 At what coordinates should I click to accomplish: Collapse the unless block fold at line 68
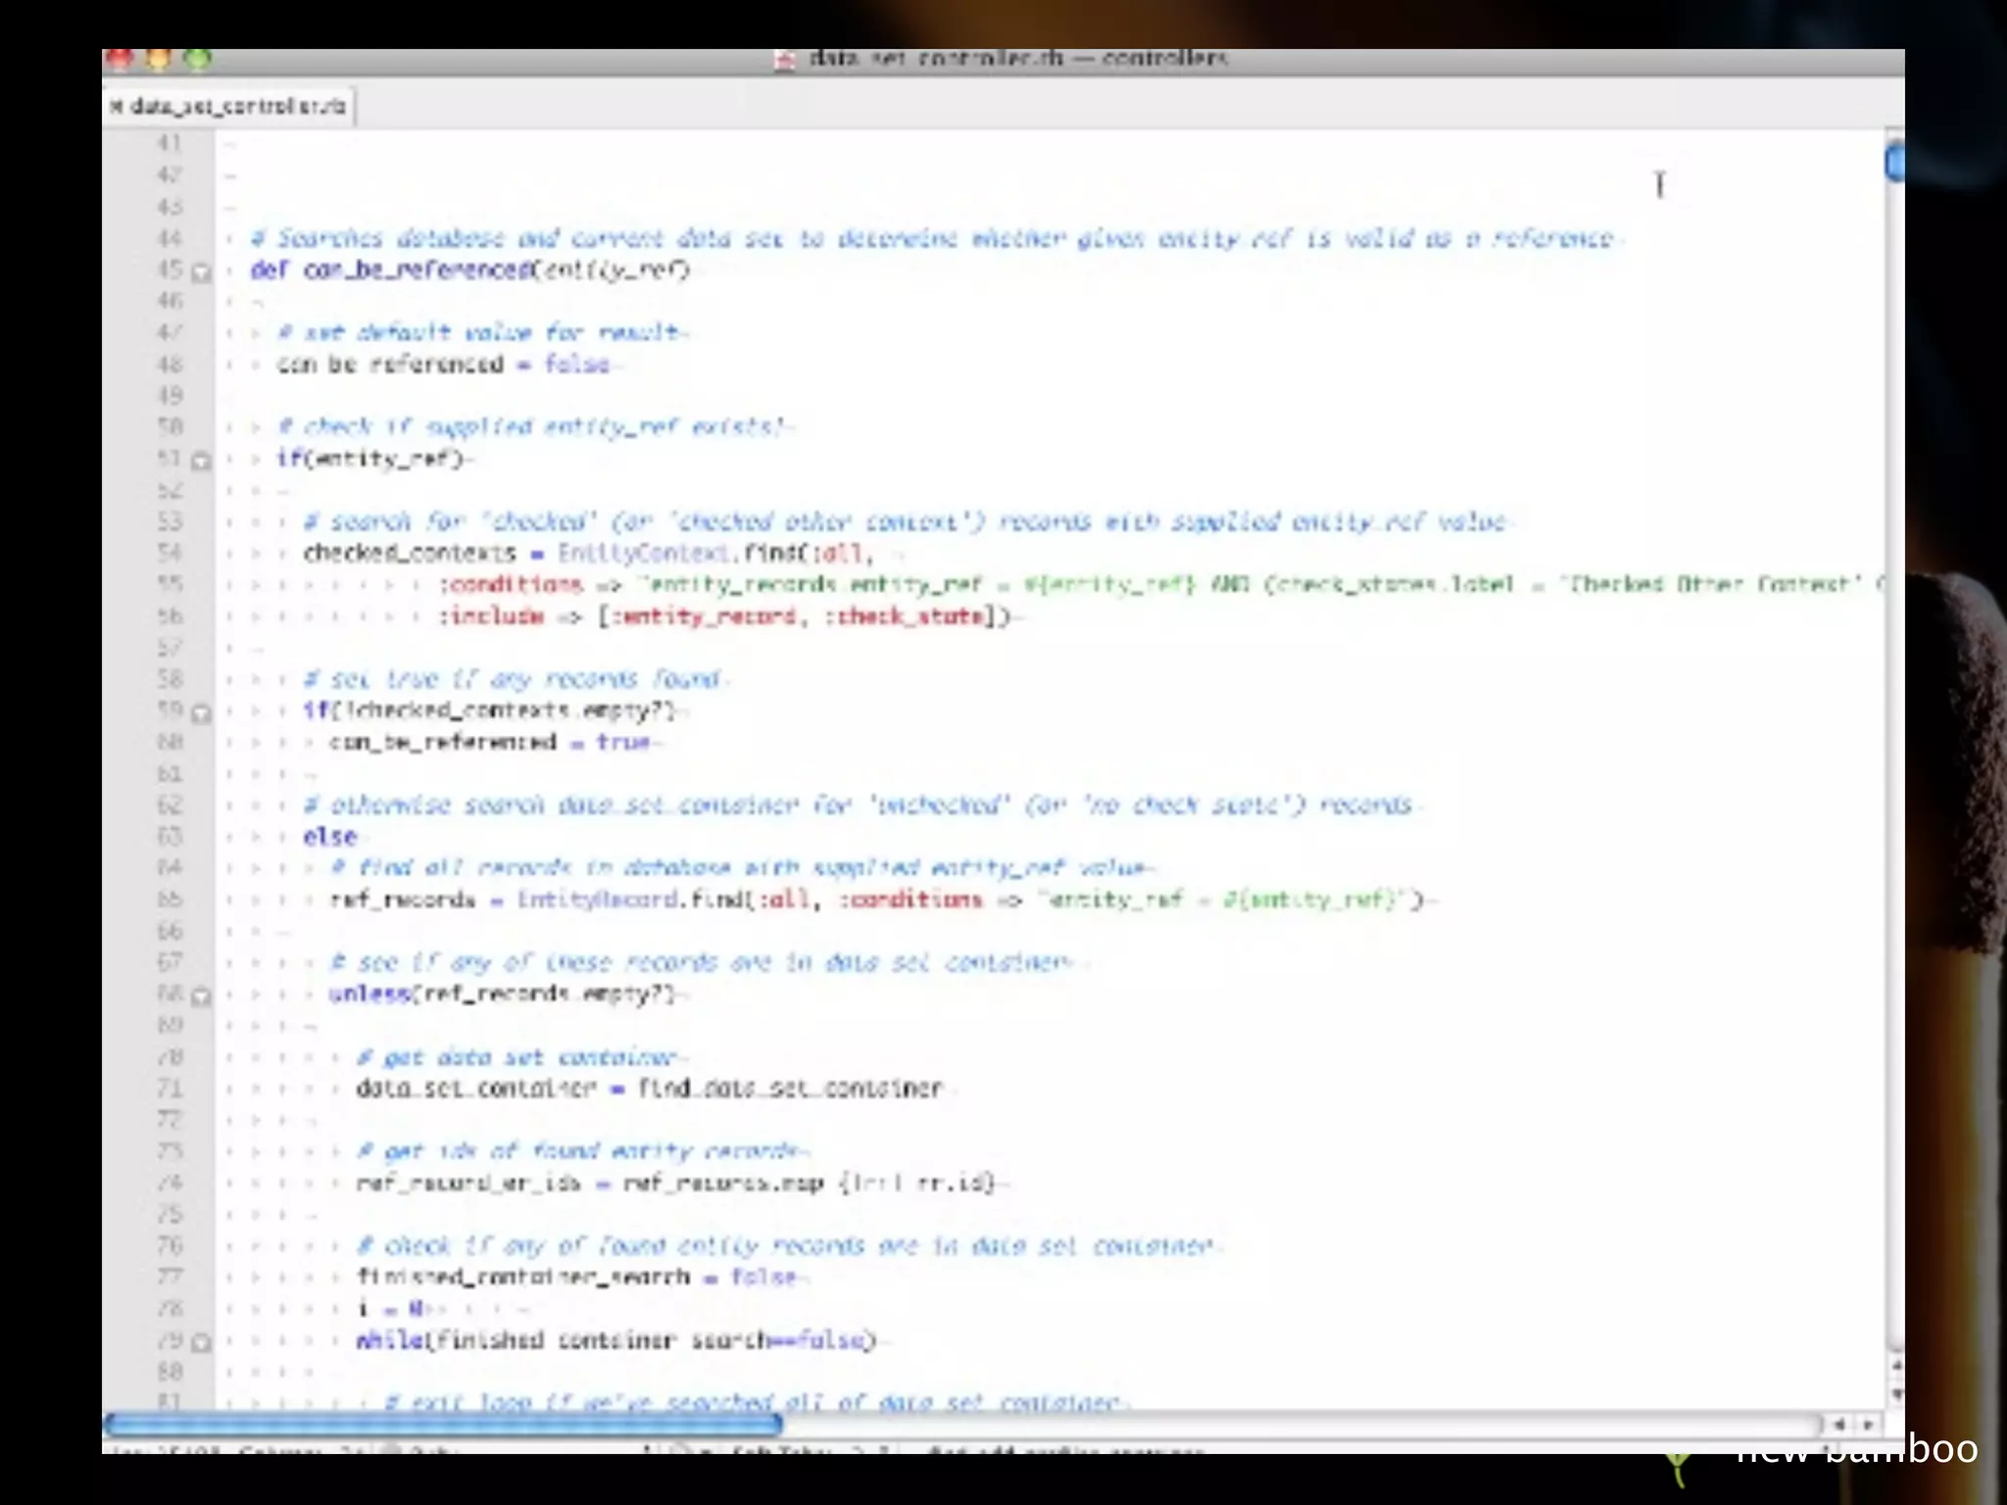[x=201, y=996]
